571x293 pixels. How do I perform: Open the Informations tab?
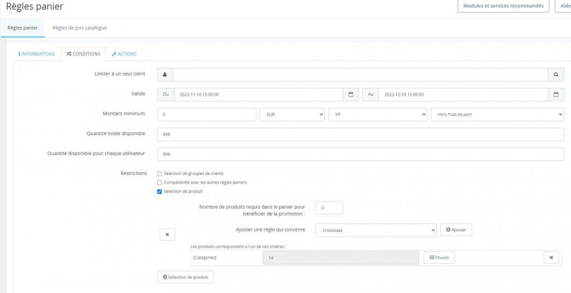(37, 54)
